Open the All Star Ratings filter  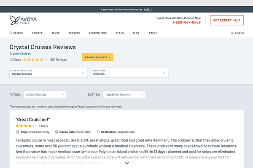pos(45,94)
